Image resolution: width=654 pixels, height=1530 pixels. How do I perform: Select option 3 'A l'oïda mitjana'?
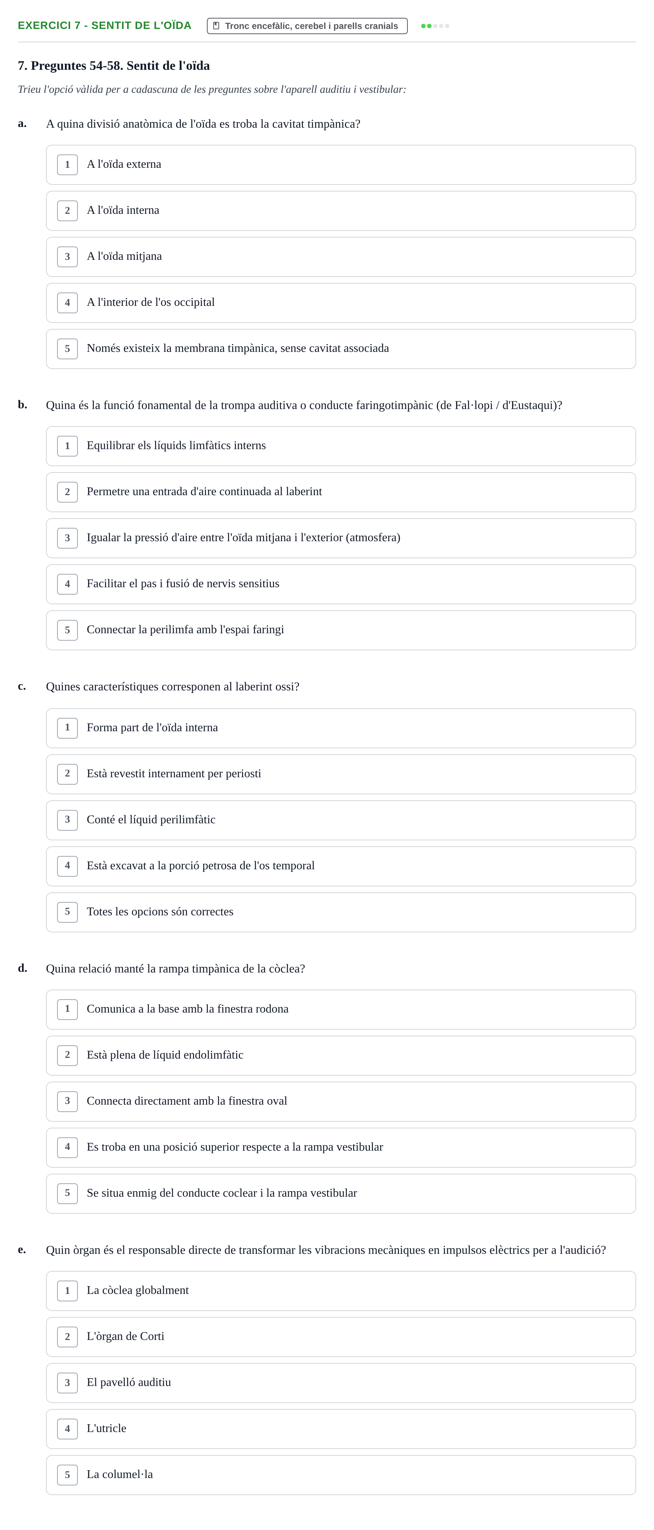341,256
